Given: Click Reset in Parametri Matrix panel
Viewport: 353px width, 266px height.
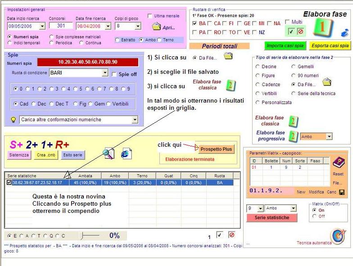Looking at the screenshot, I should 338,174.
